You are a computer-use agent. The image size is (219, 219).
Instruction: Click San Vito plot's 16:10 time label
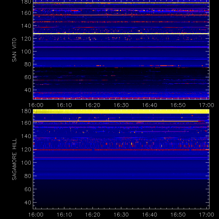(64, 105)
